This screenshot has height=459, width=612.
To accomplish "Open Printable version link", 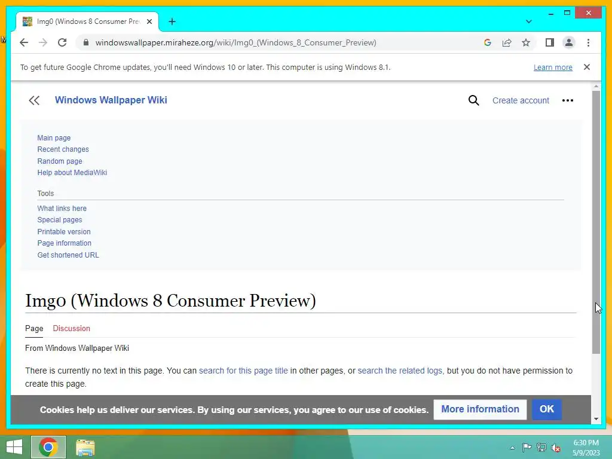I will (63, 231).
